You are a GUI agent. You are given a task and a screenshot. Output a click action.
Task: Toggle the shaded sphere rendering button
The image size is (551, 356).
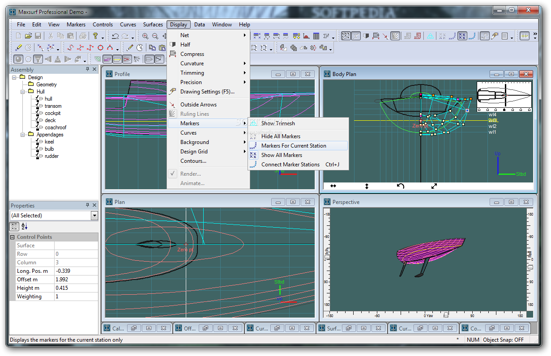[x=18, y=59]
